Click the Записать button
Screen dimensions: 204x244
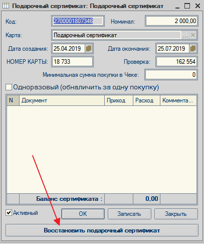coord(129,214)
